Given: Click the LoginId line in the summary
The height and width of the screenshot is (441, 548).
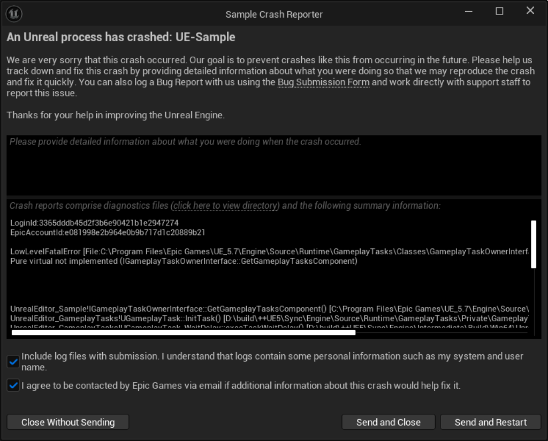Looking at the screenshot, I should coord(95,223).
